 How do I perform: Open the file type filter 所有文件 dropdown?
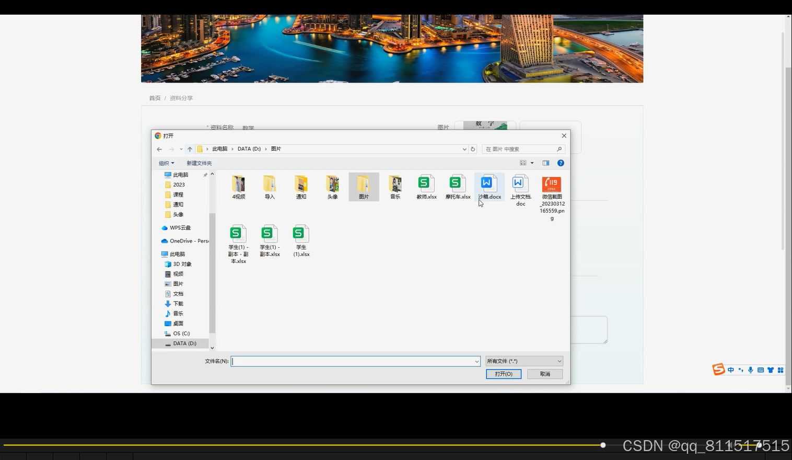(524, 361)
